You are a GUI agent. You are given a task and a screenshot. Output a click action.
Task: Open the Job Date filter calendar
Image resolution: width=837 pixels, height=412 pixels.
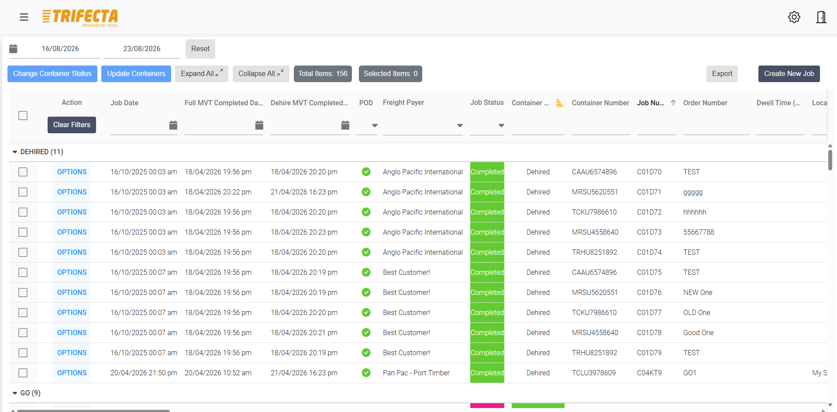click(173, 125)
